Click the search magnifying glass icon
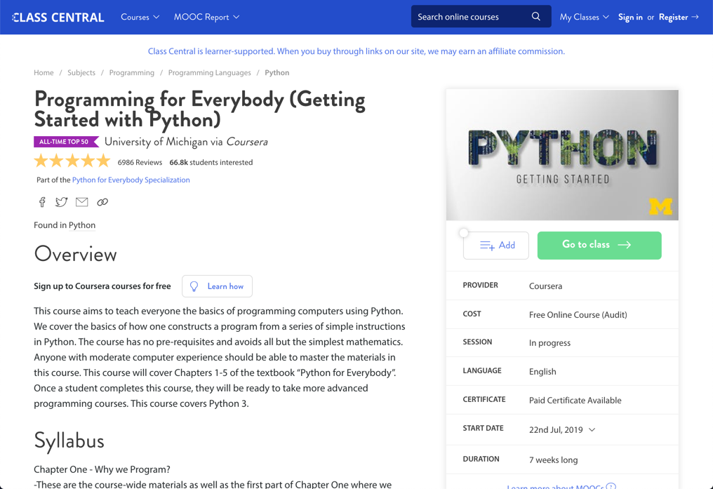 coord(536,17)
